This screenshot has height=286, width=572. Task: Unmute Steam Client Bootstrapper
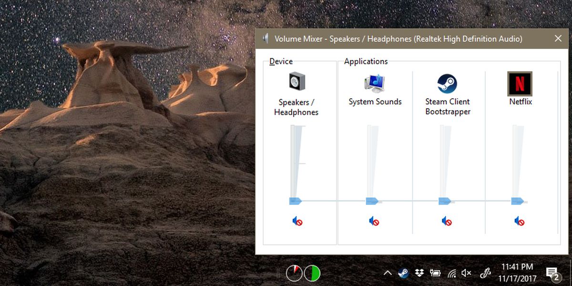coord(447,221)
